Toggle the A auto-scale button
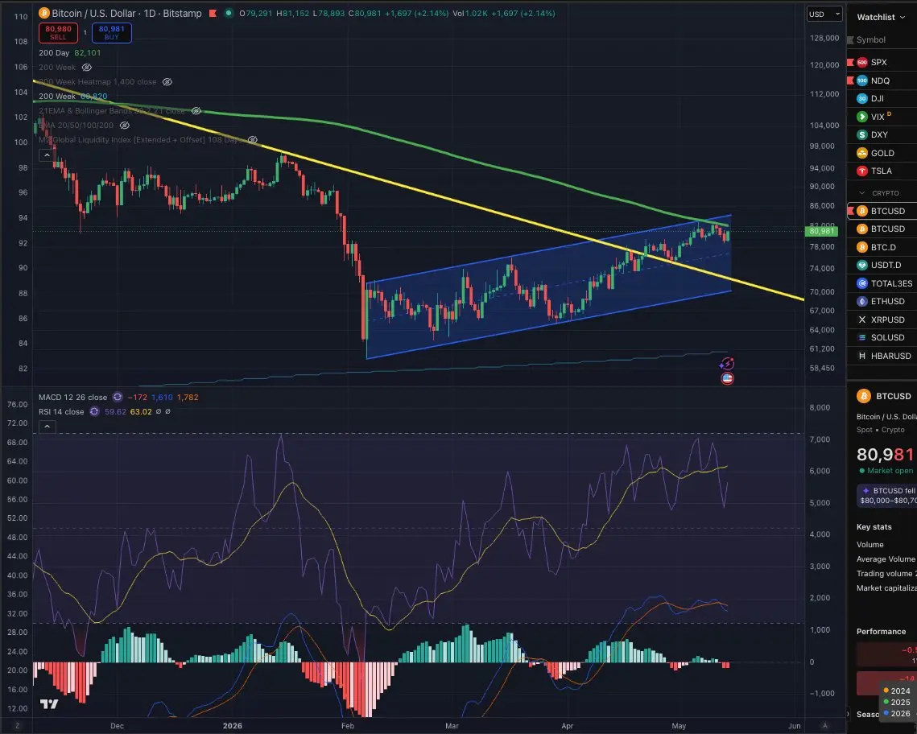 (x=825, y=726)
